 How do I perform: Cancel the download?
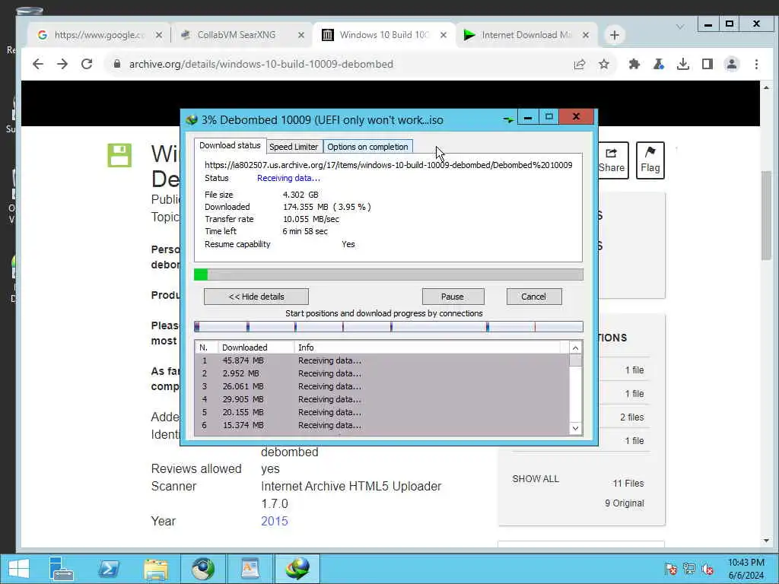[x=534, y=297]
